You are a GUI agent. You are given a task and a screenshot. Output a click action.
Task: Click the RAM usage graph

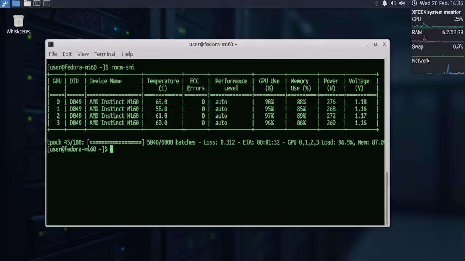(x=437, y=39)
